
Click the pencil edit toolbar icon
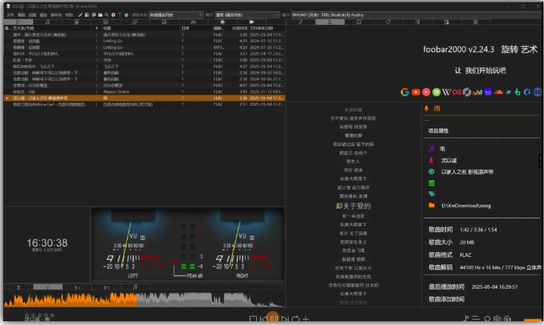click(x=81, y=15)
